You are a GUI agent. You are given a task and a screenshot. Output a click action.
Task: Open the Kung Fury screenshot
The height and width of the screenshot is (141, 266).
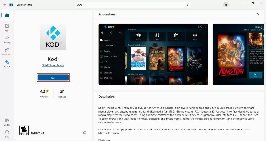point(238,54)
